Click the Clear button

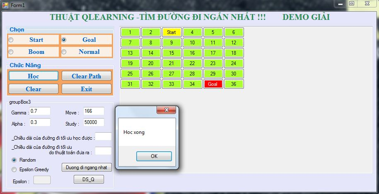coord(34,89)
